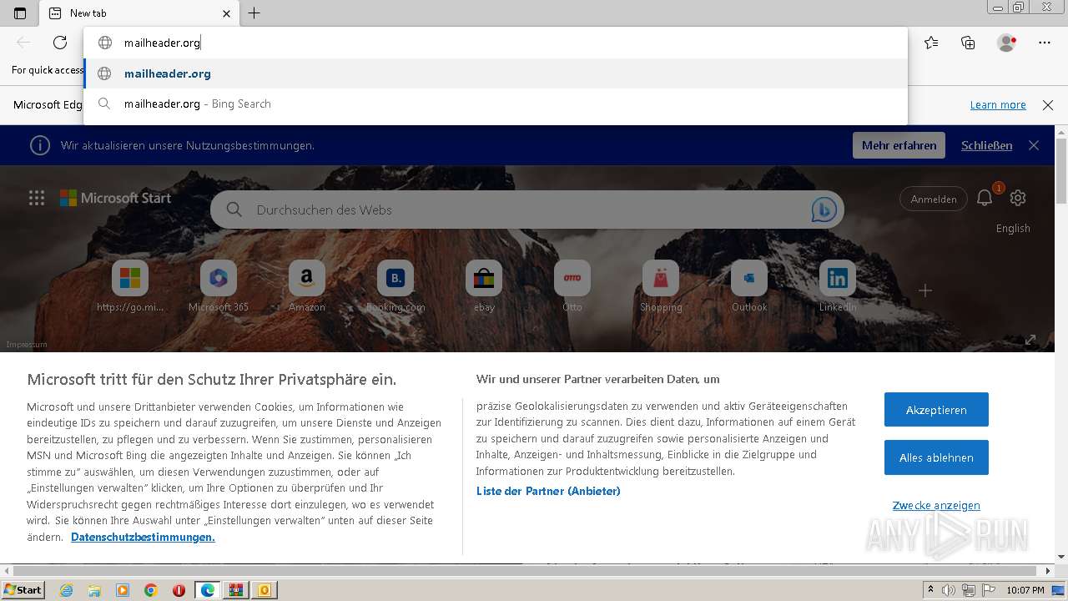Click the browser Refresh button
Image resolution: width=1068 pixels, height=601 pixels.
(60, 43)
